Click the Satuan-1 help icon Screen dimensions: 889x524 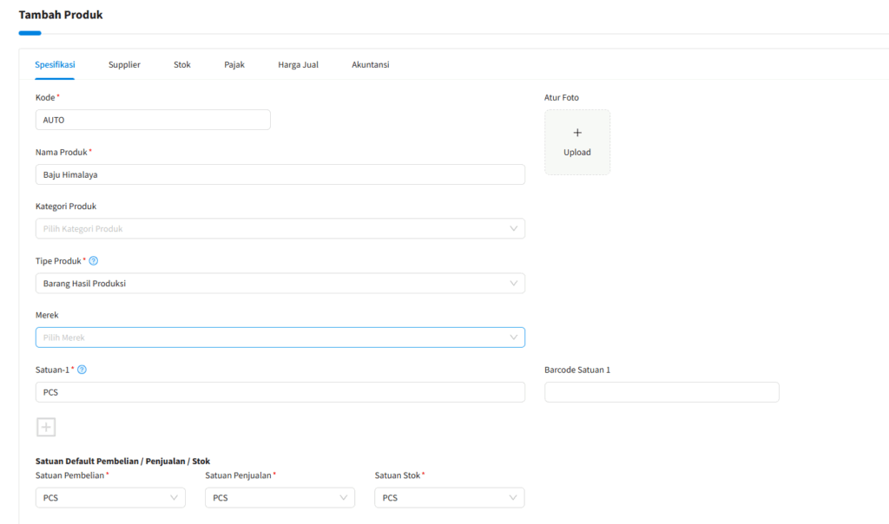(x=82, y=370)
